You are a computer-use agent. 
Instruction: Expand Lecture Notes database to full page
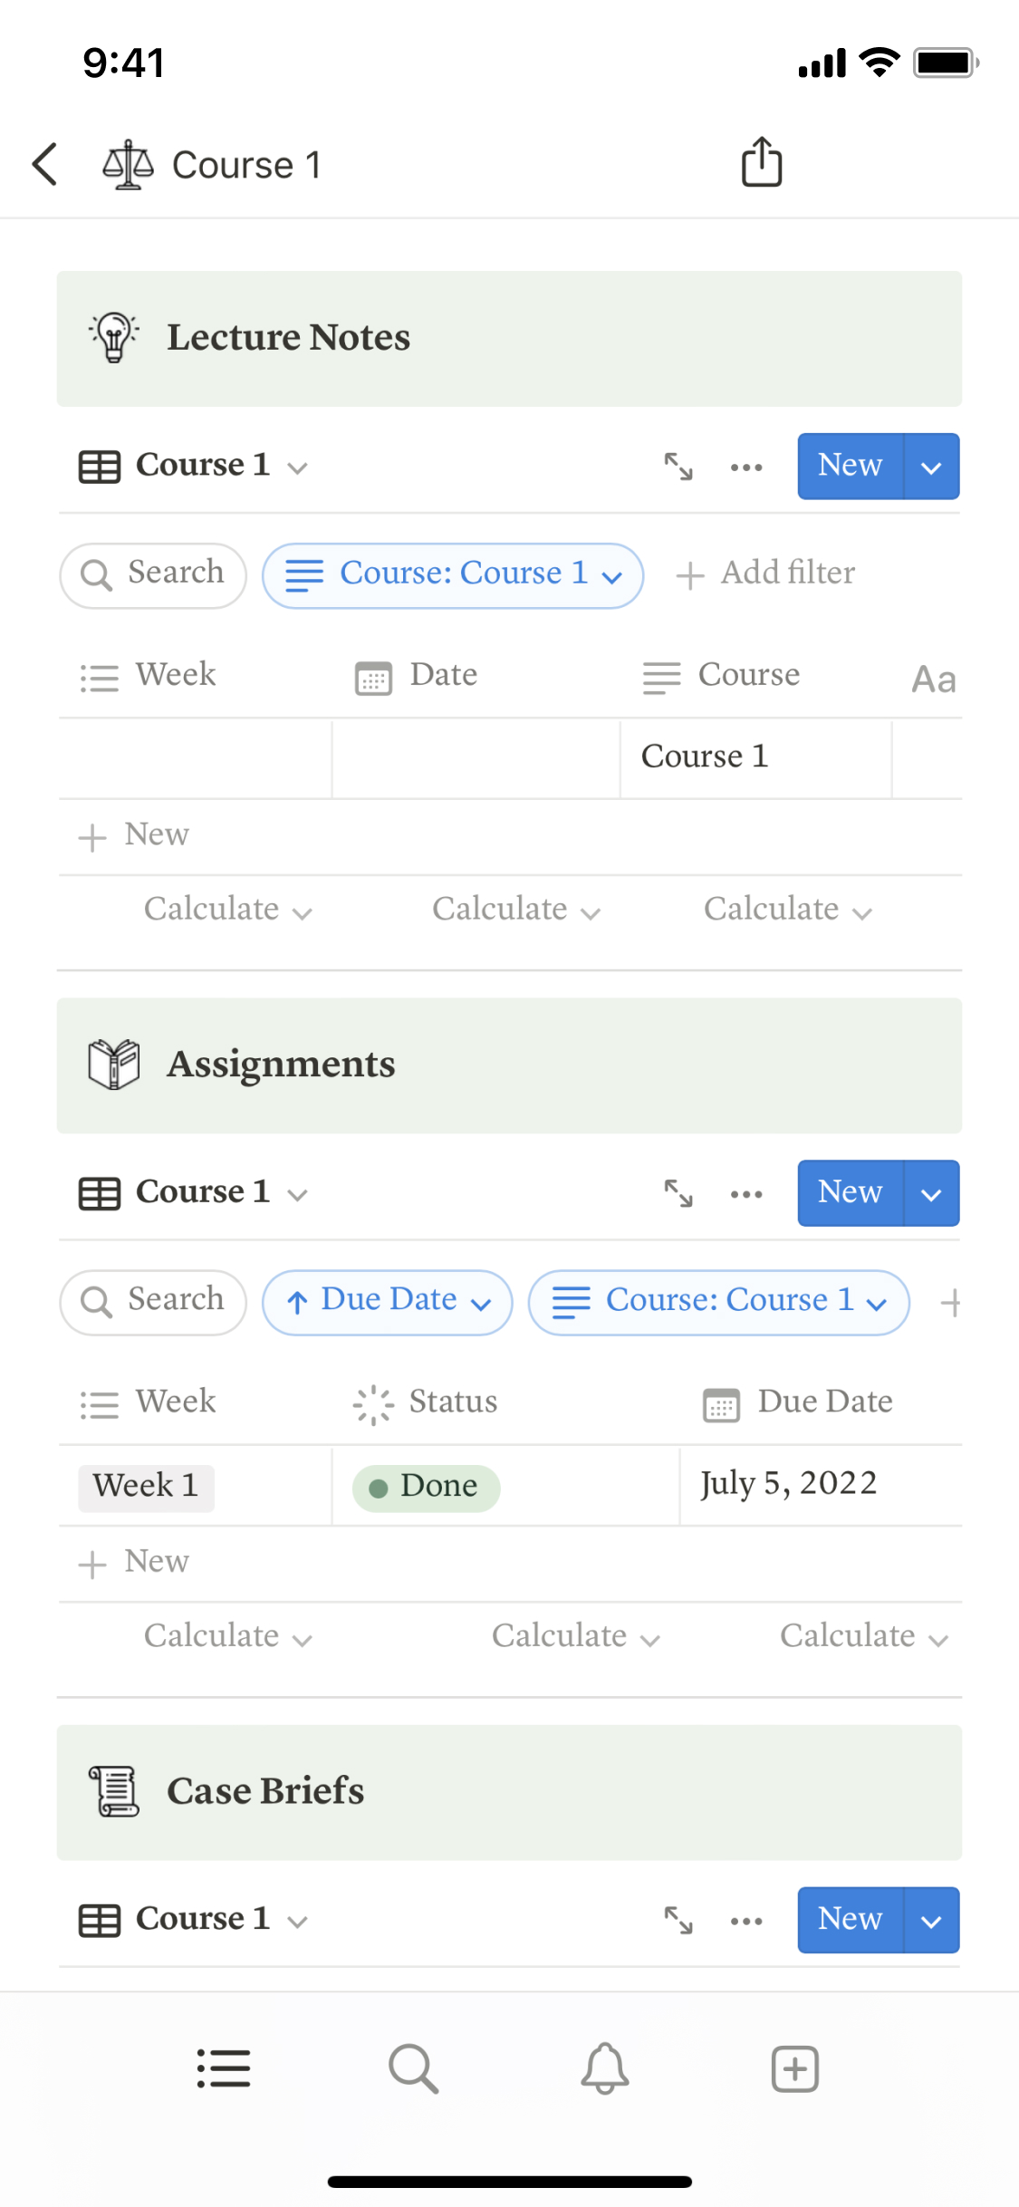(678, 467)
